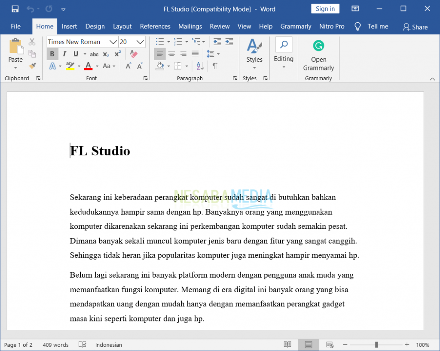The image size is (440, 351).
Task: Align text left
Action: 160,54
